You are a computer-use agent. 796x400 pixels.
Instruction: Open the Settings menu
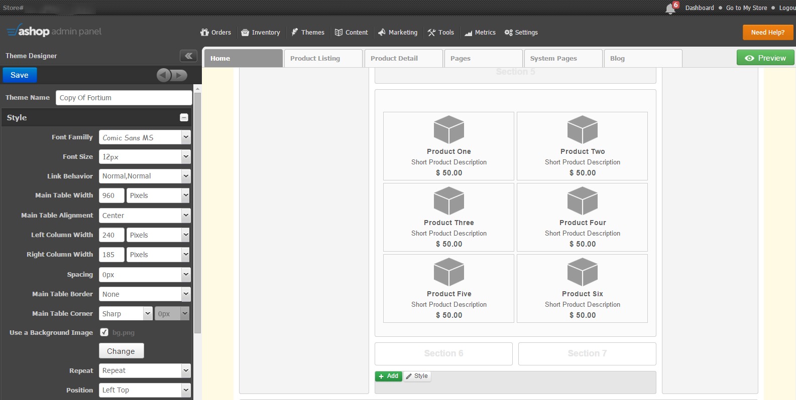[x=521, y=33]
